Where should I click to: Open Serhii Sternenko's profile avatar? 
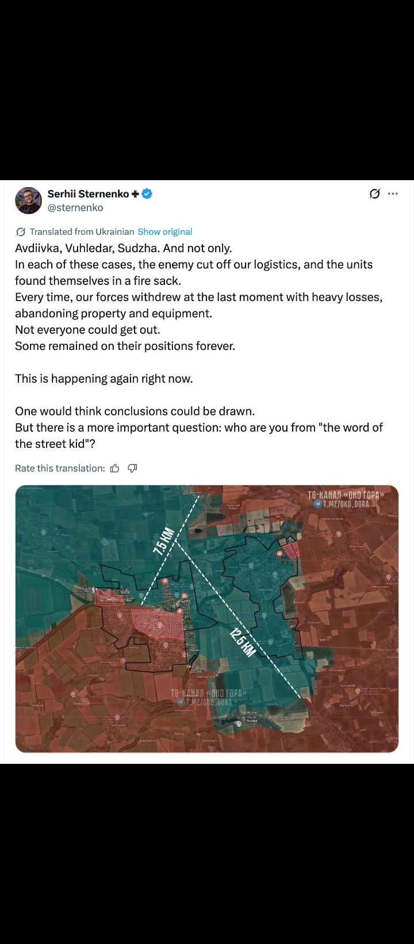pos(28,201)
